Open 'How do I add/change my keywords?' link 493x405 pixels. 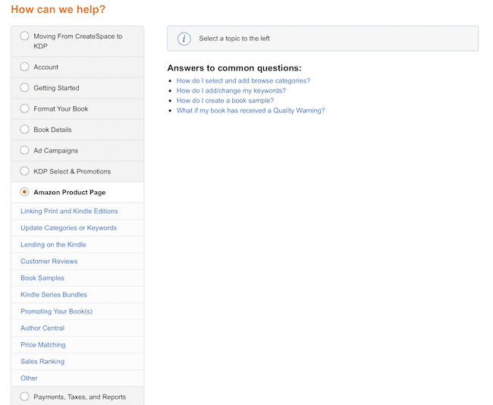pyautogui.click(x=231, y=90)
